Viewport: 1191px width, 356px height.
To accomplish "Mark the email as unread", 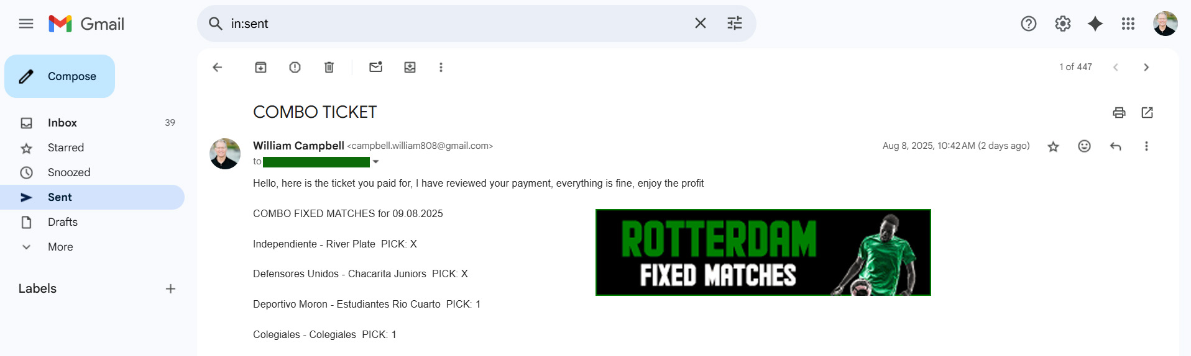I will click(375, 67).
